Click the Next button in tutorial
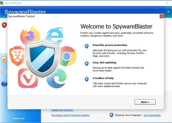The image size is (172, 123). click(x=145, y=102)
